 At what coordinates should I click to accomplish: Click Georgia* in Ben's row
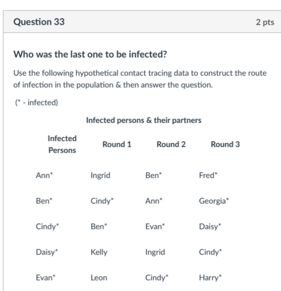214,201
